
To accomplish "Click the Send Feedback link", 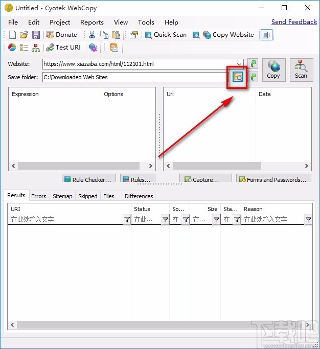I will pos(294,22).
